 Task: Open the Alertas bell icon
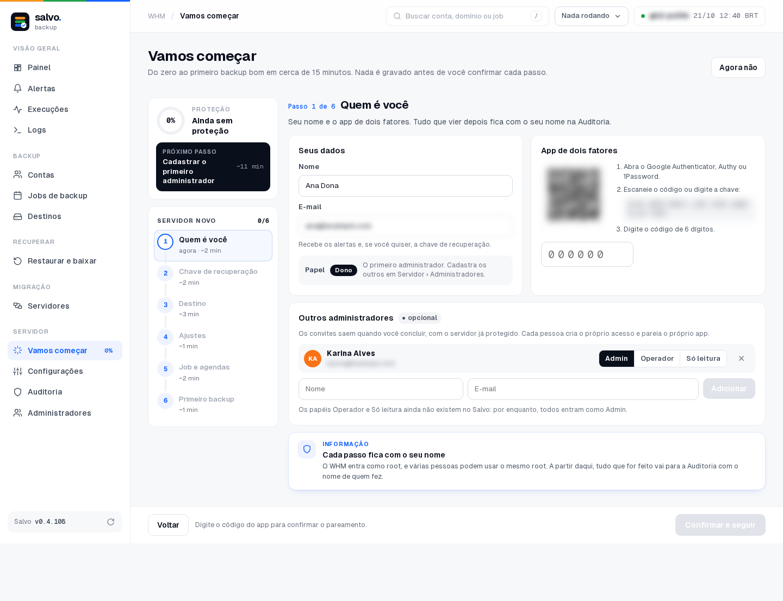18,89
